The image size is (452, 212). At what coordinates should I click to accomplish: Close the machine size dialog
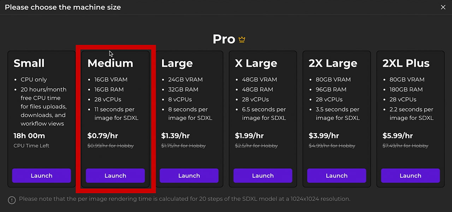tap(443, 7)
